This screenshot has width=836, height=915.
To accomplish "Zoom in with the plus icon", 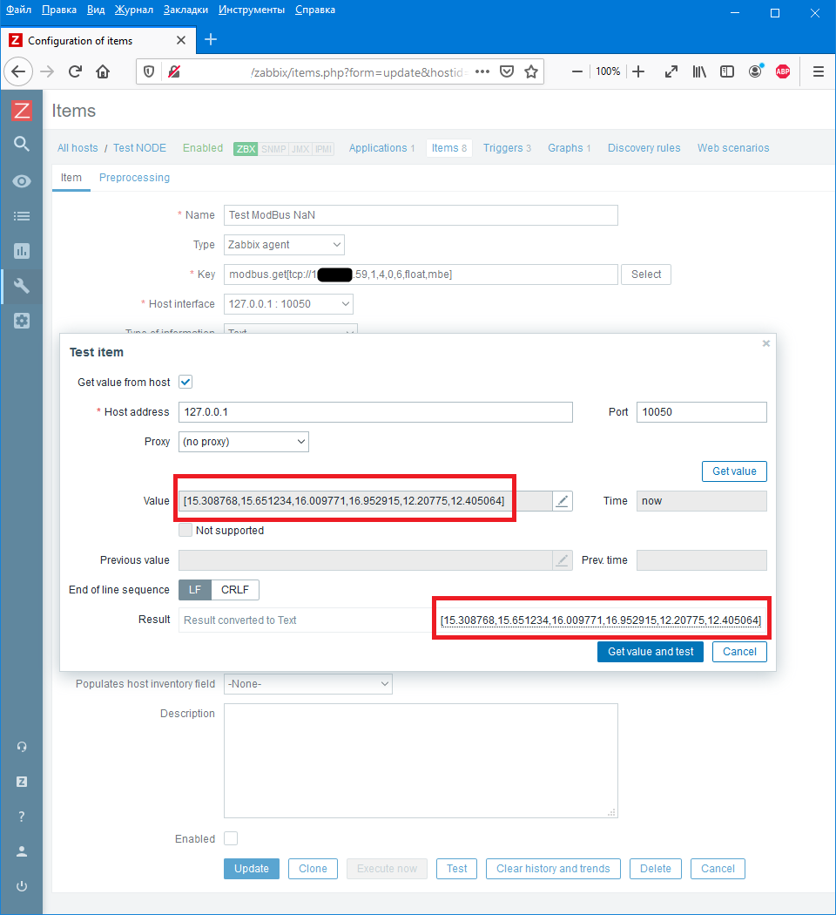I will coord(638,71).
